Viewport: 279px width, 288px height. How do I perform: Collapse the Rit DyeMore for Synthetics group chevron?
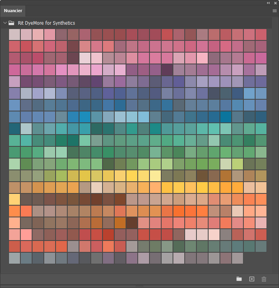5,23
